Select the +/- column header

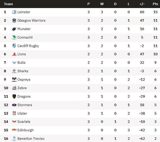click(142, 4)
